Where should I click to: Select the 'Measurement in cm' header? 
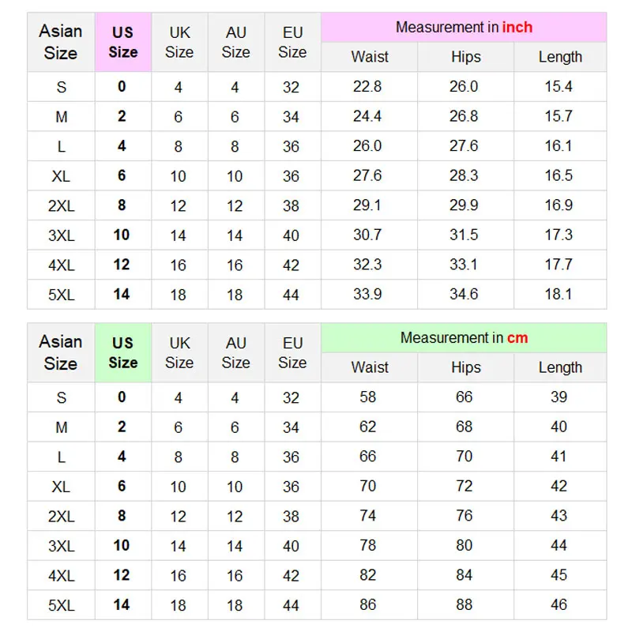[x=464, y=338]
